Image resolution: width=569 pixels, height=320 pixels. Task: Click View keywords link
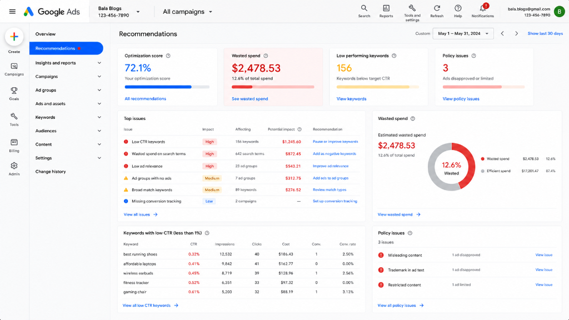point(351,99)
